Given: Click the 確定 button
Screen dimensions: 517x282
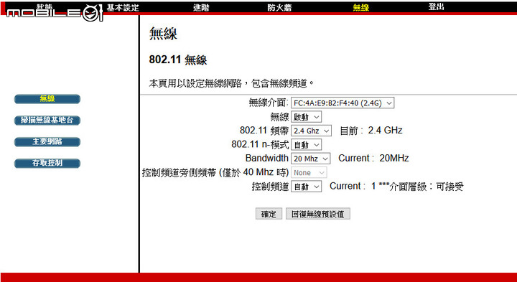Looking at the screenshot, I should pyautogui.click(x=269, y=214).
